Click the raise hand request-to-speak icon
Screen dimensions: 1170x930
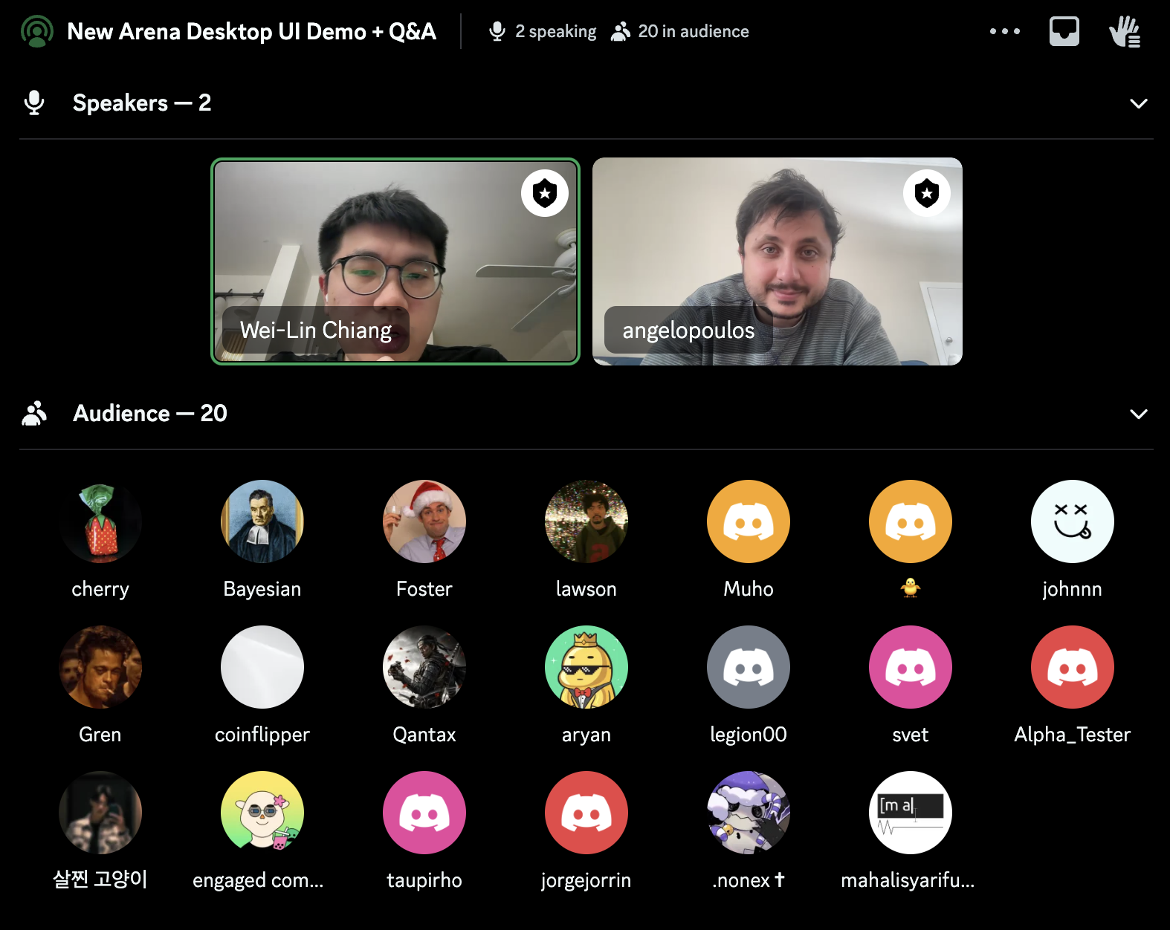click(x=1124, y=31)
